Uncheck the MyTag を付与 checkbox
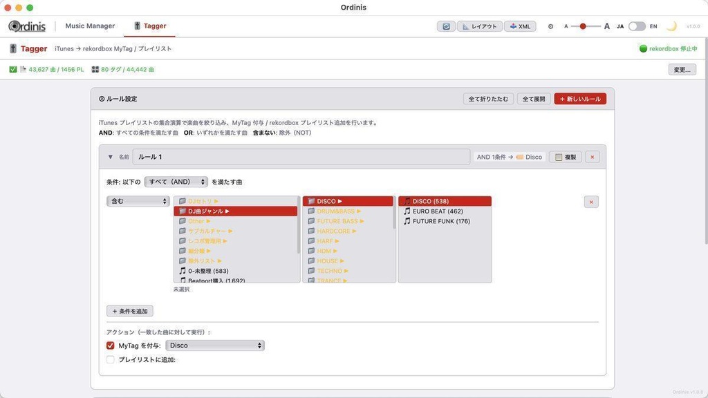Screen dimensions: 708x398 110,345
